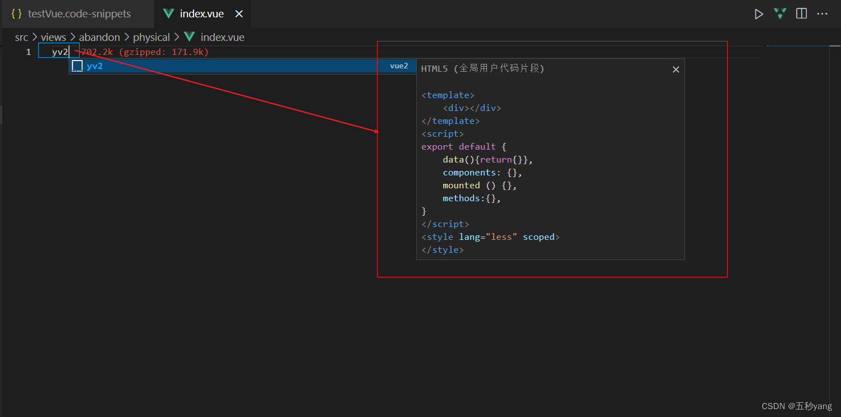The image size is (841, 417).
Task: Open the views breadcrumb segment
Action: 53,37
